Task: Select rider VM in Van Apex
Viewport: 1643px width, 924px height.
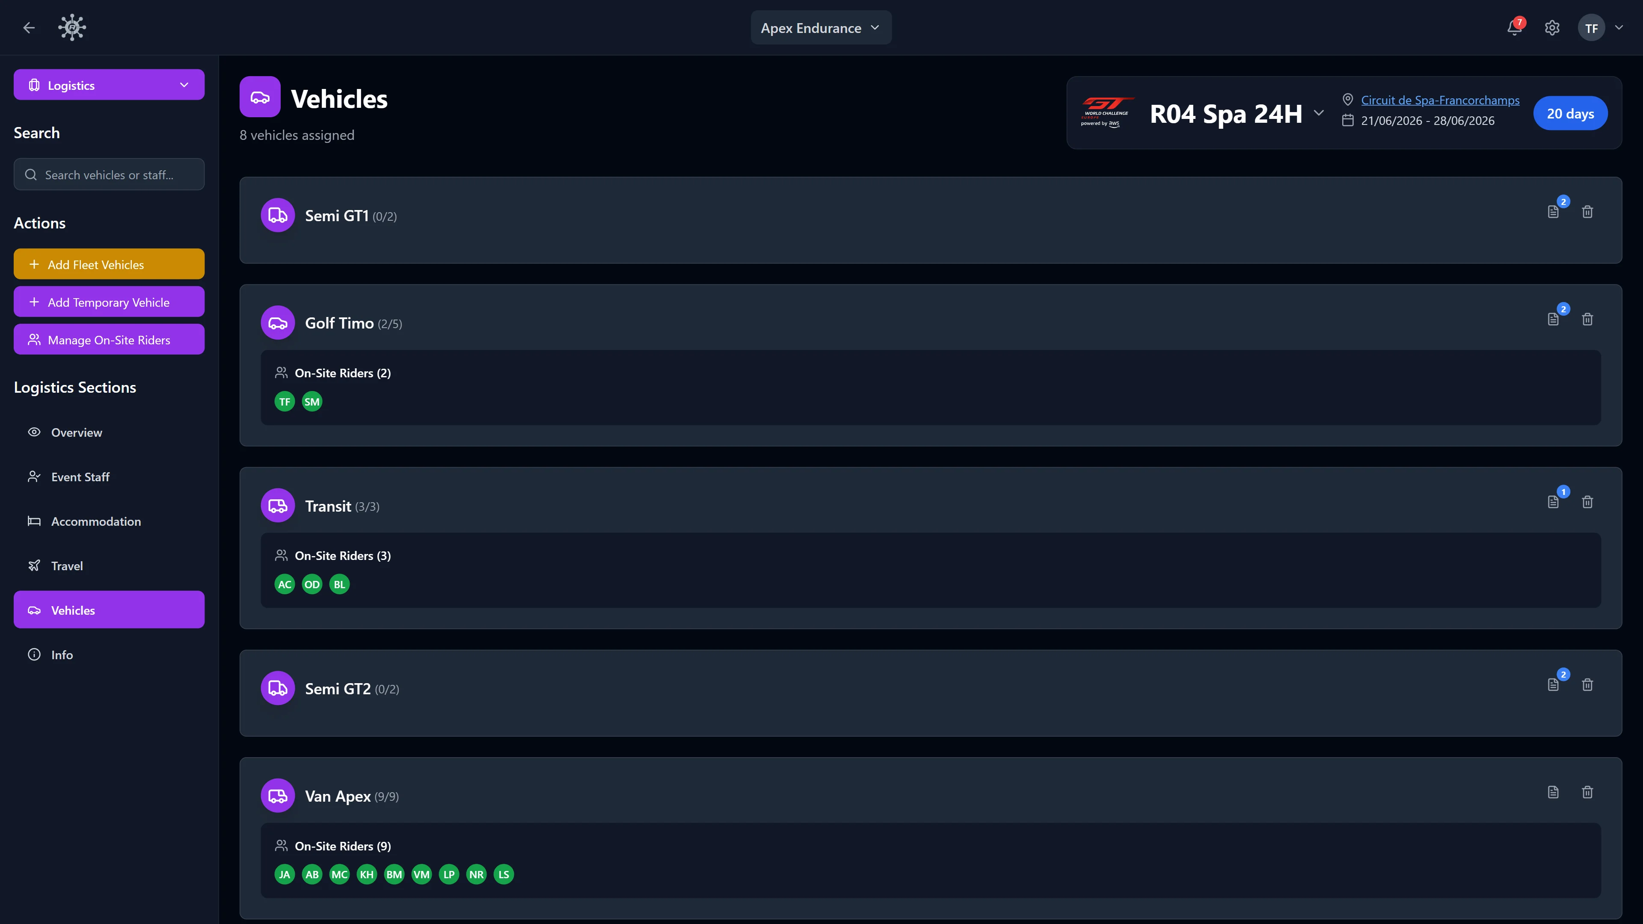Action: 421,874
